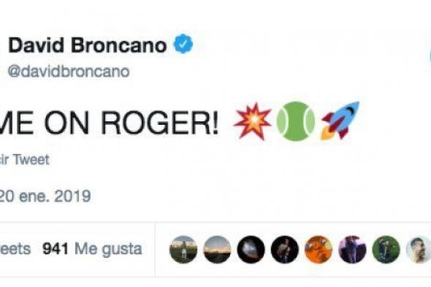
Task: Open the David Broncano profile name
Action: pos(88,45)
